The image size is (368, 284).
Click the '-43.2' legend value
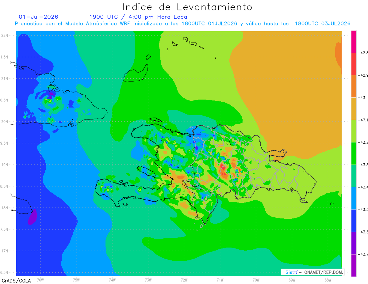click(363, 142)
